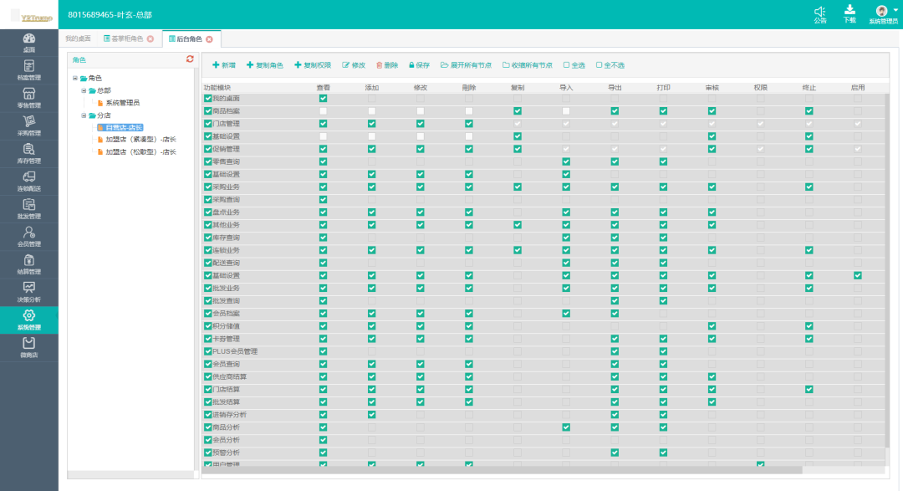Screen dimensions: 903x491
Task: Open 零售管理 module in sidebar
Action: click(28, 97)
